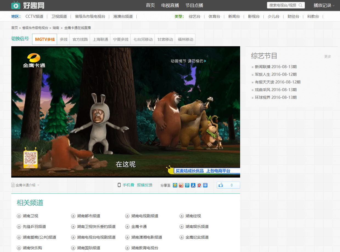Click 报错反馈 link
340x252 pixels.
click(x=145, y=185)
